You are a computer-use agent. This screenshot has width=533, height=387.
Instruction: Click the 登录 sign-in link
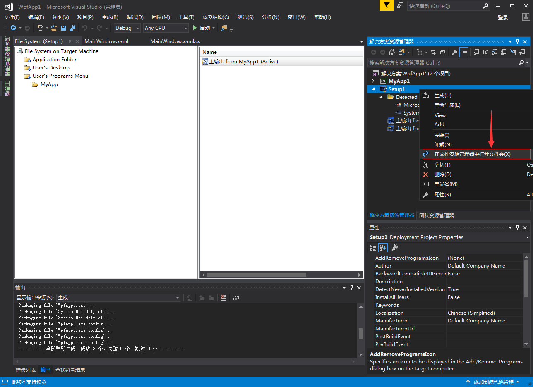click(x=503, y=18)
